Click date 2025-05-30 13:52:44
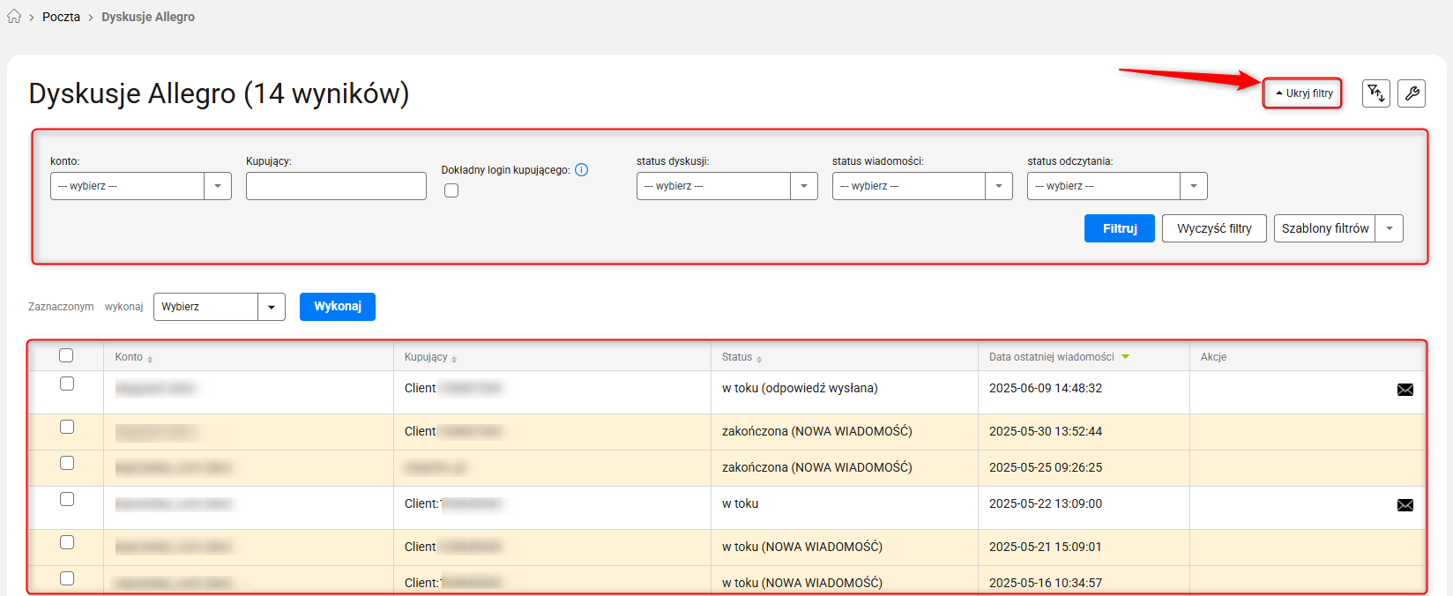 tap(1046, 431)
